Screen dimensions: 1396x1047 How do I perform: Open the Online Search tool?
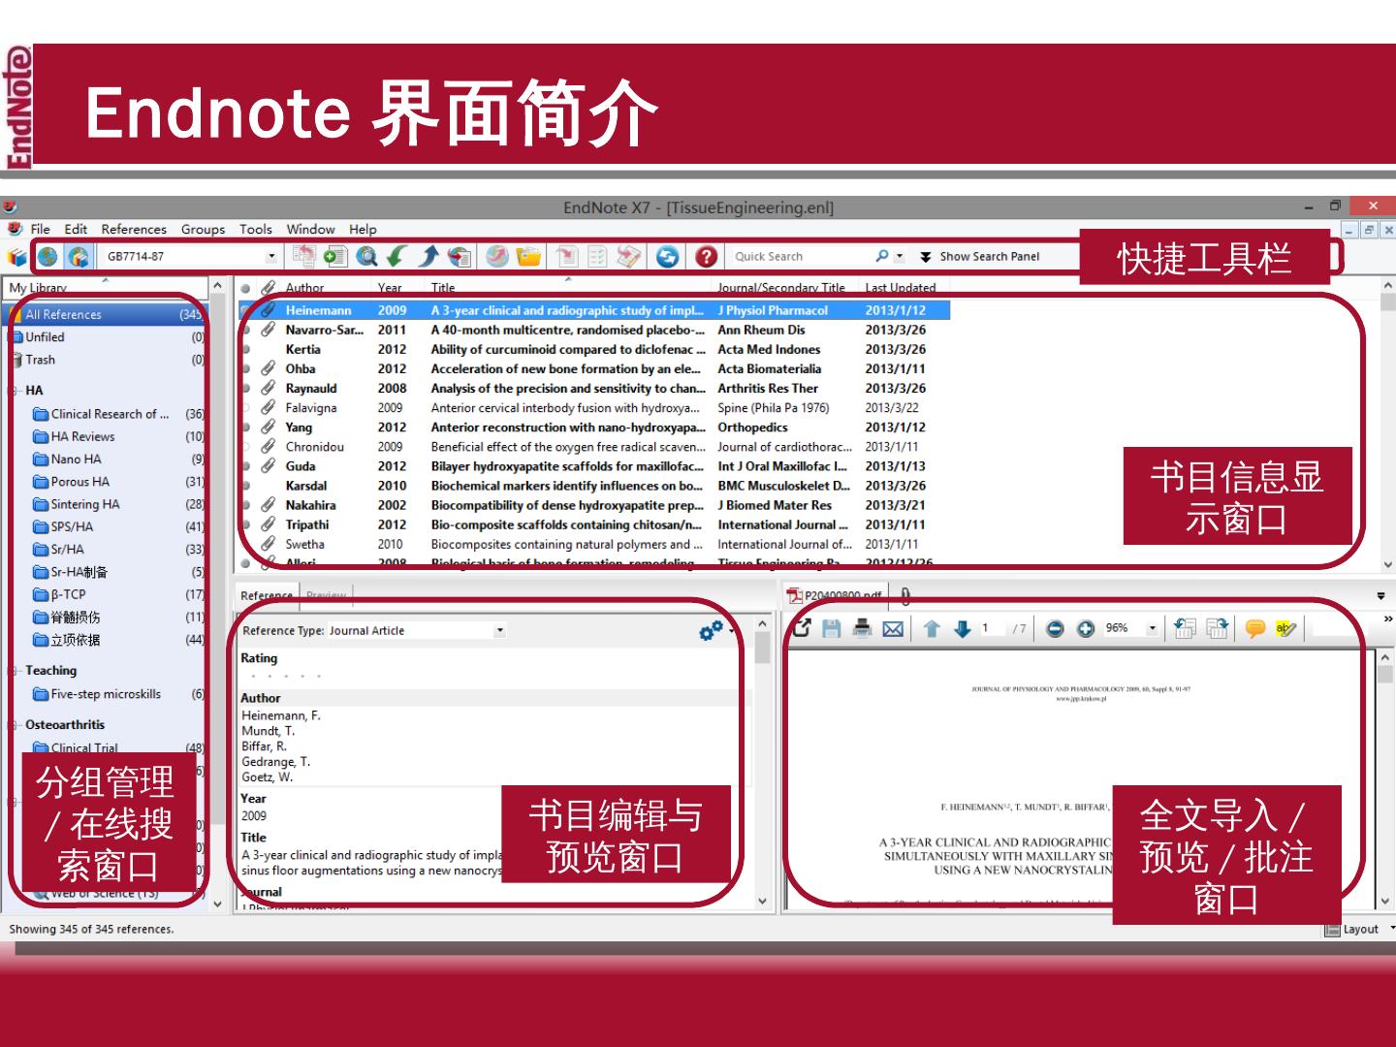pos(366,256)
